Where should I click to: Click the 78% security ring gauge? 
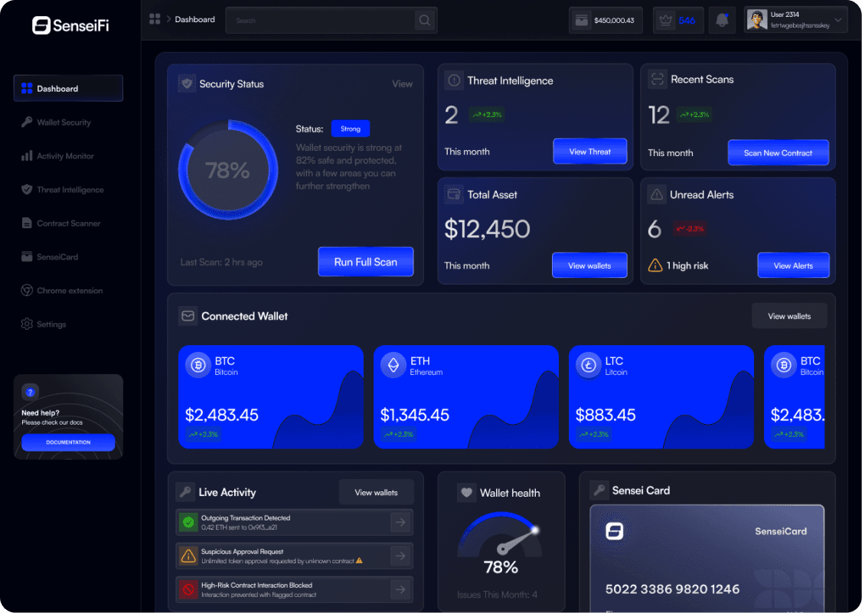pos(228,170)
